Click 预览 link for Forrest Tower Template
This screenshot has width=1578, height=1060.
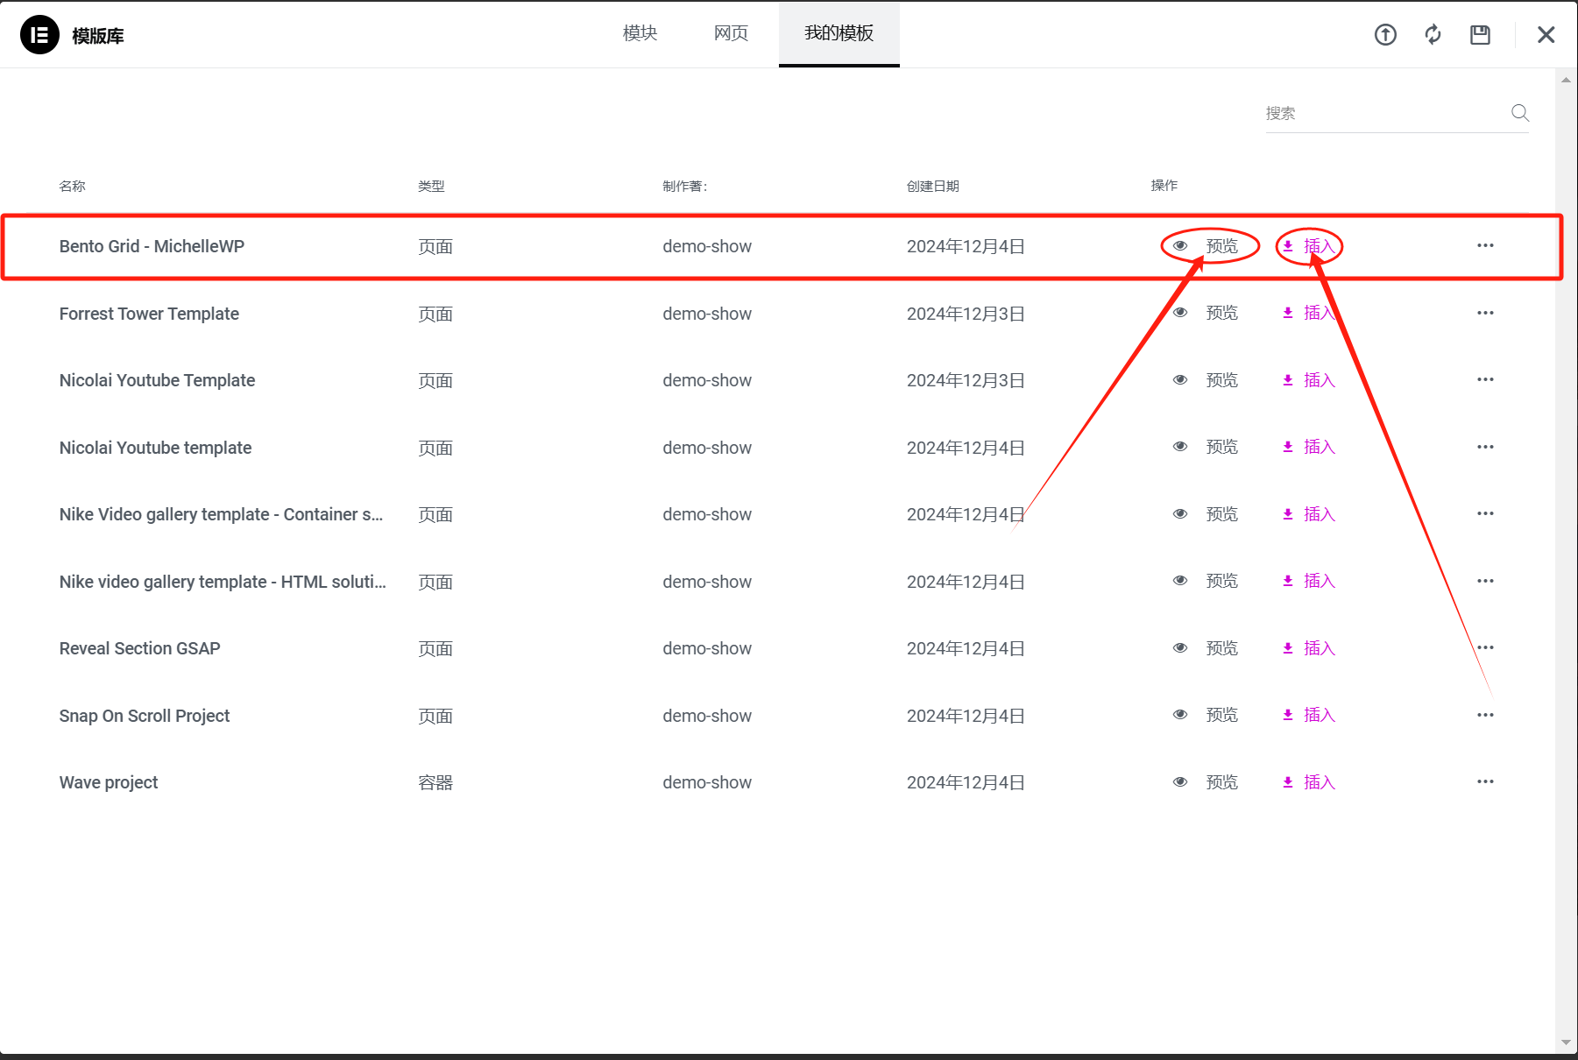pyautogui.click(x=1221, y=312)
